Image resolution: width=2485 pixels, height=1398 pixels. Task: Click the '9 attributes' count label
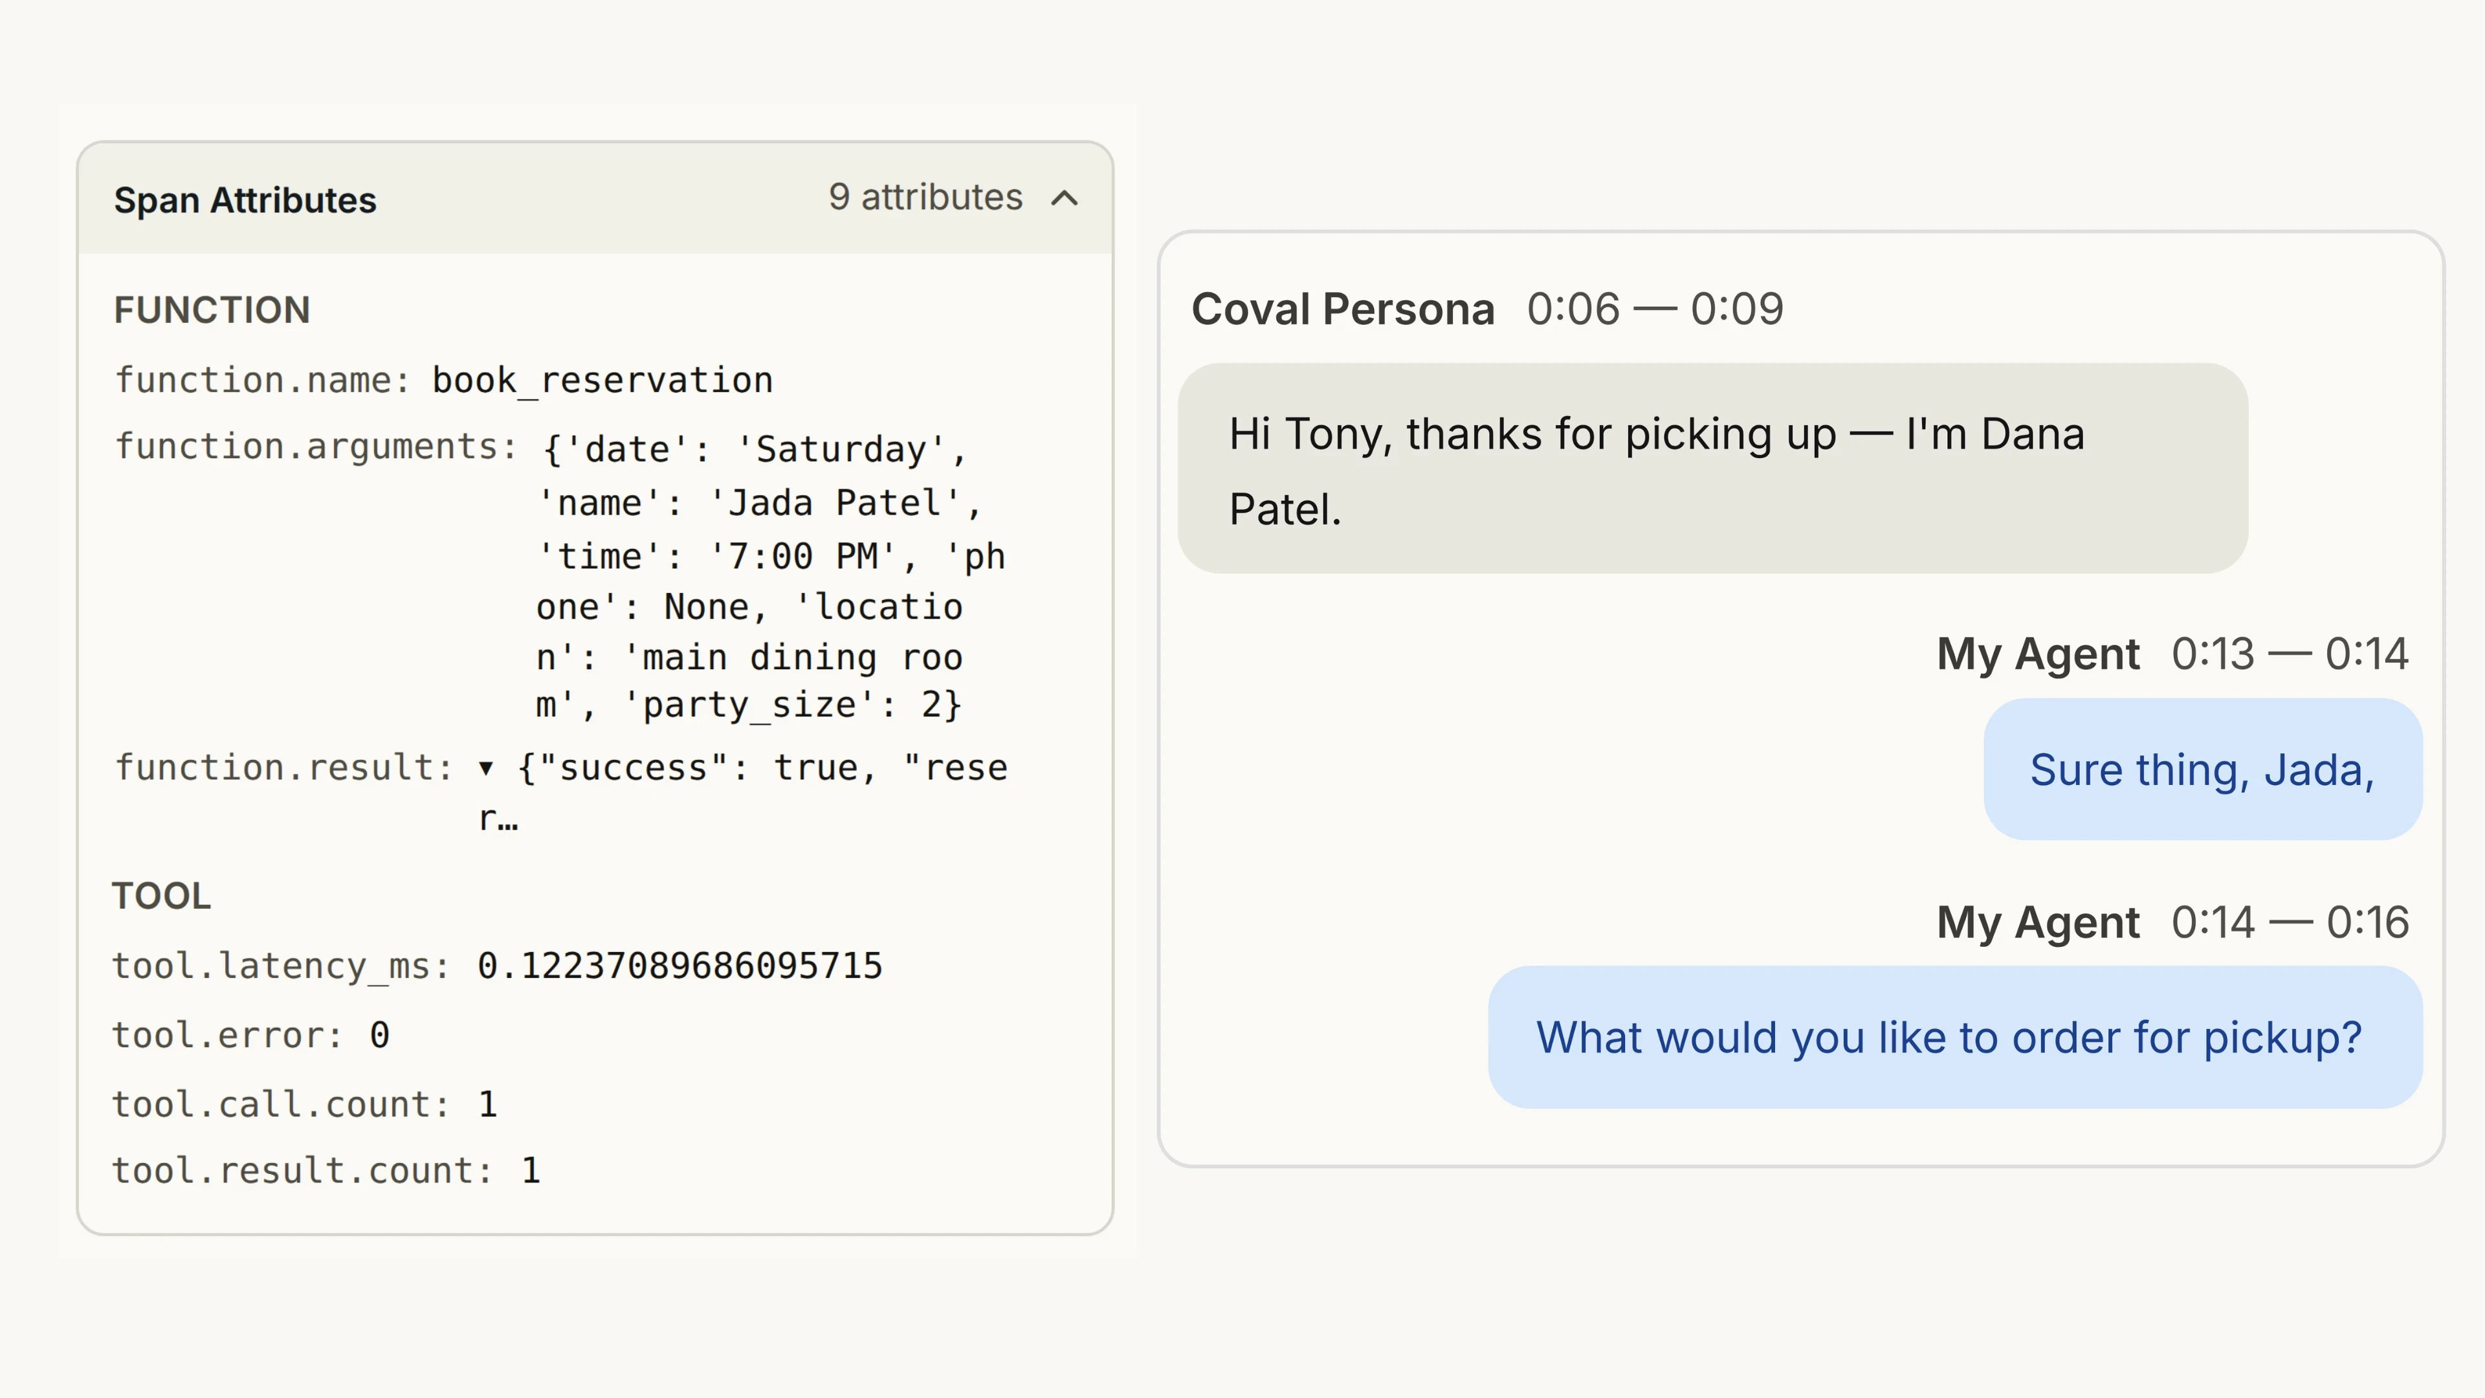(925, 197)
